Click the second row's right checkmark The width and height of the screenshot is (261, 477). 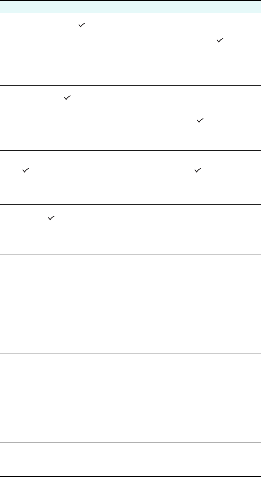pyautogui.click(x=199, y=121)
